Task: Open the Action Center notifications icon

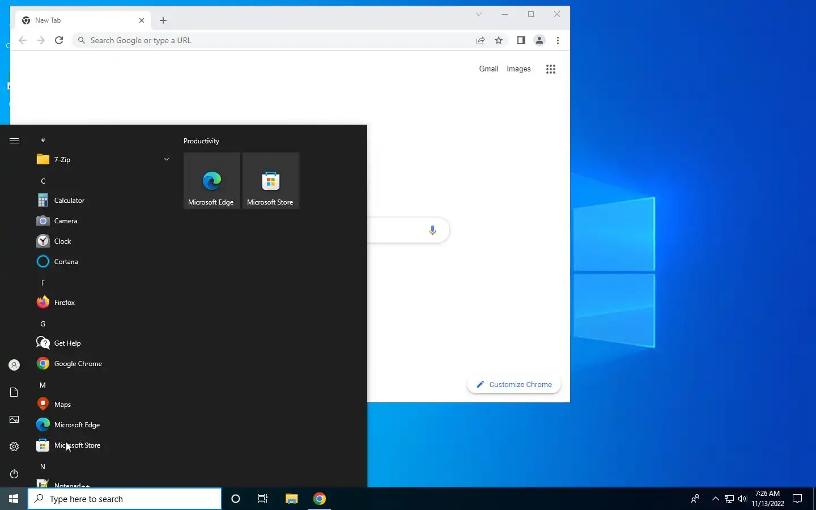Action: pyautogui.click(x=797, y=499)
